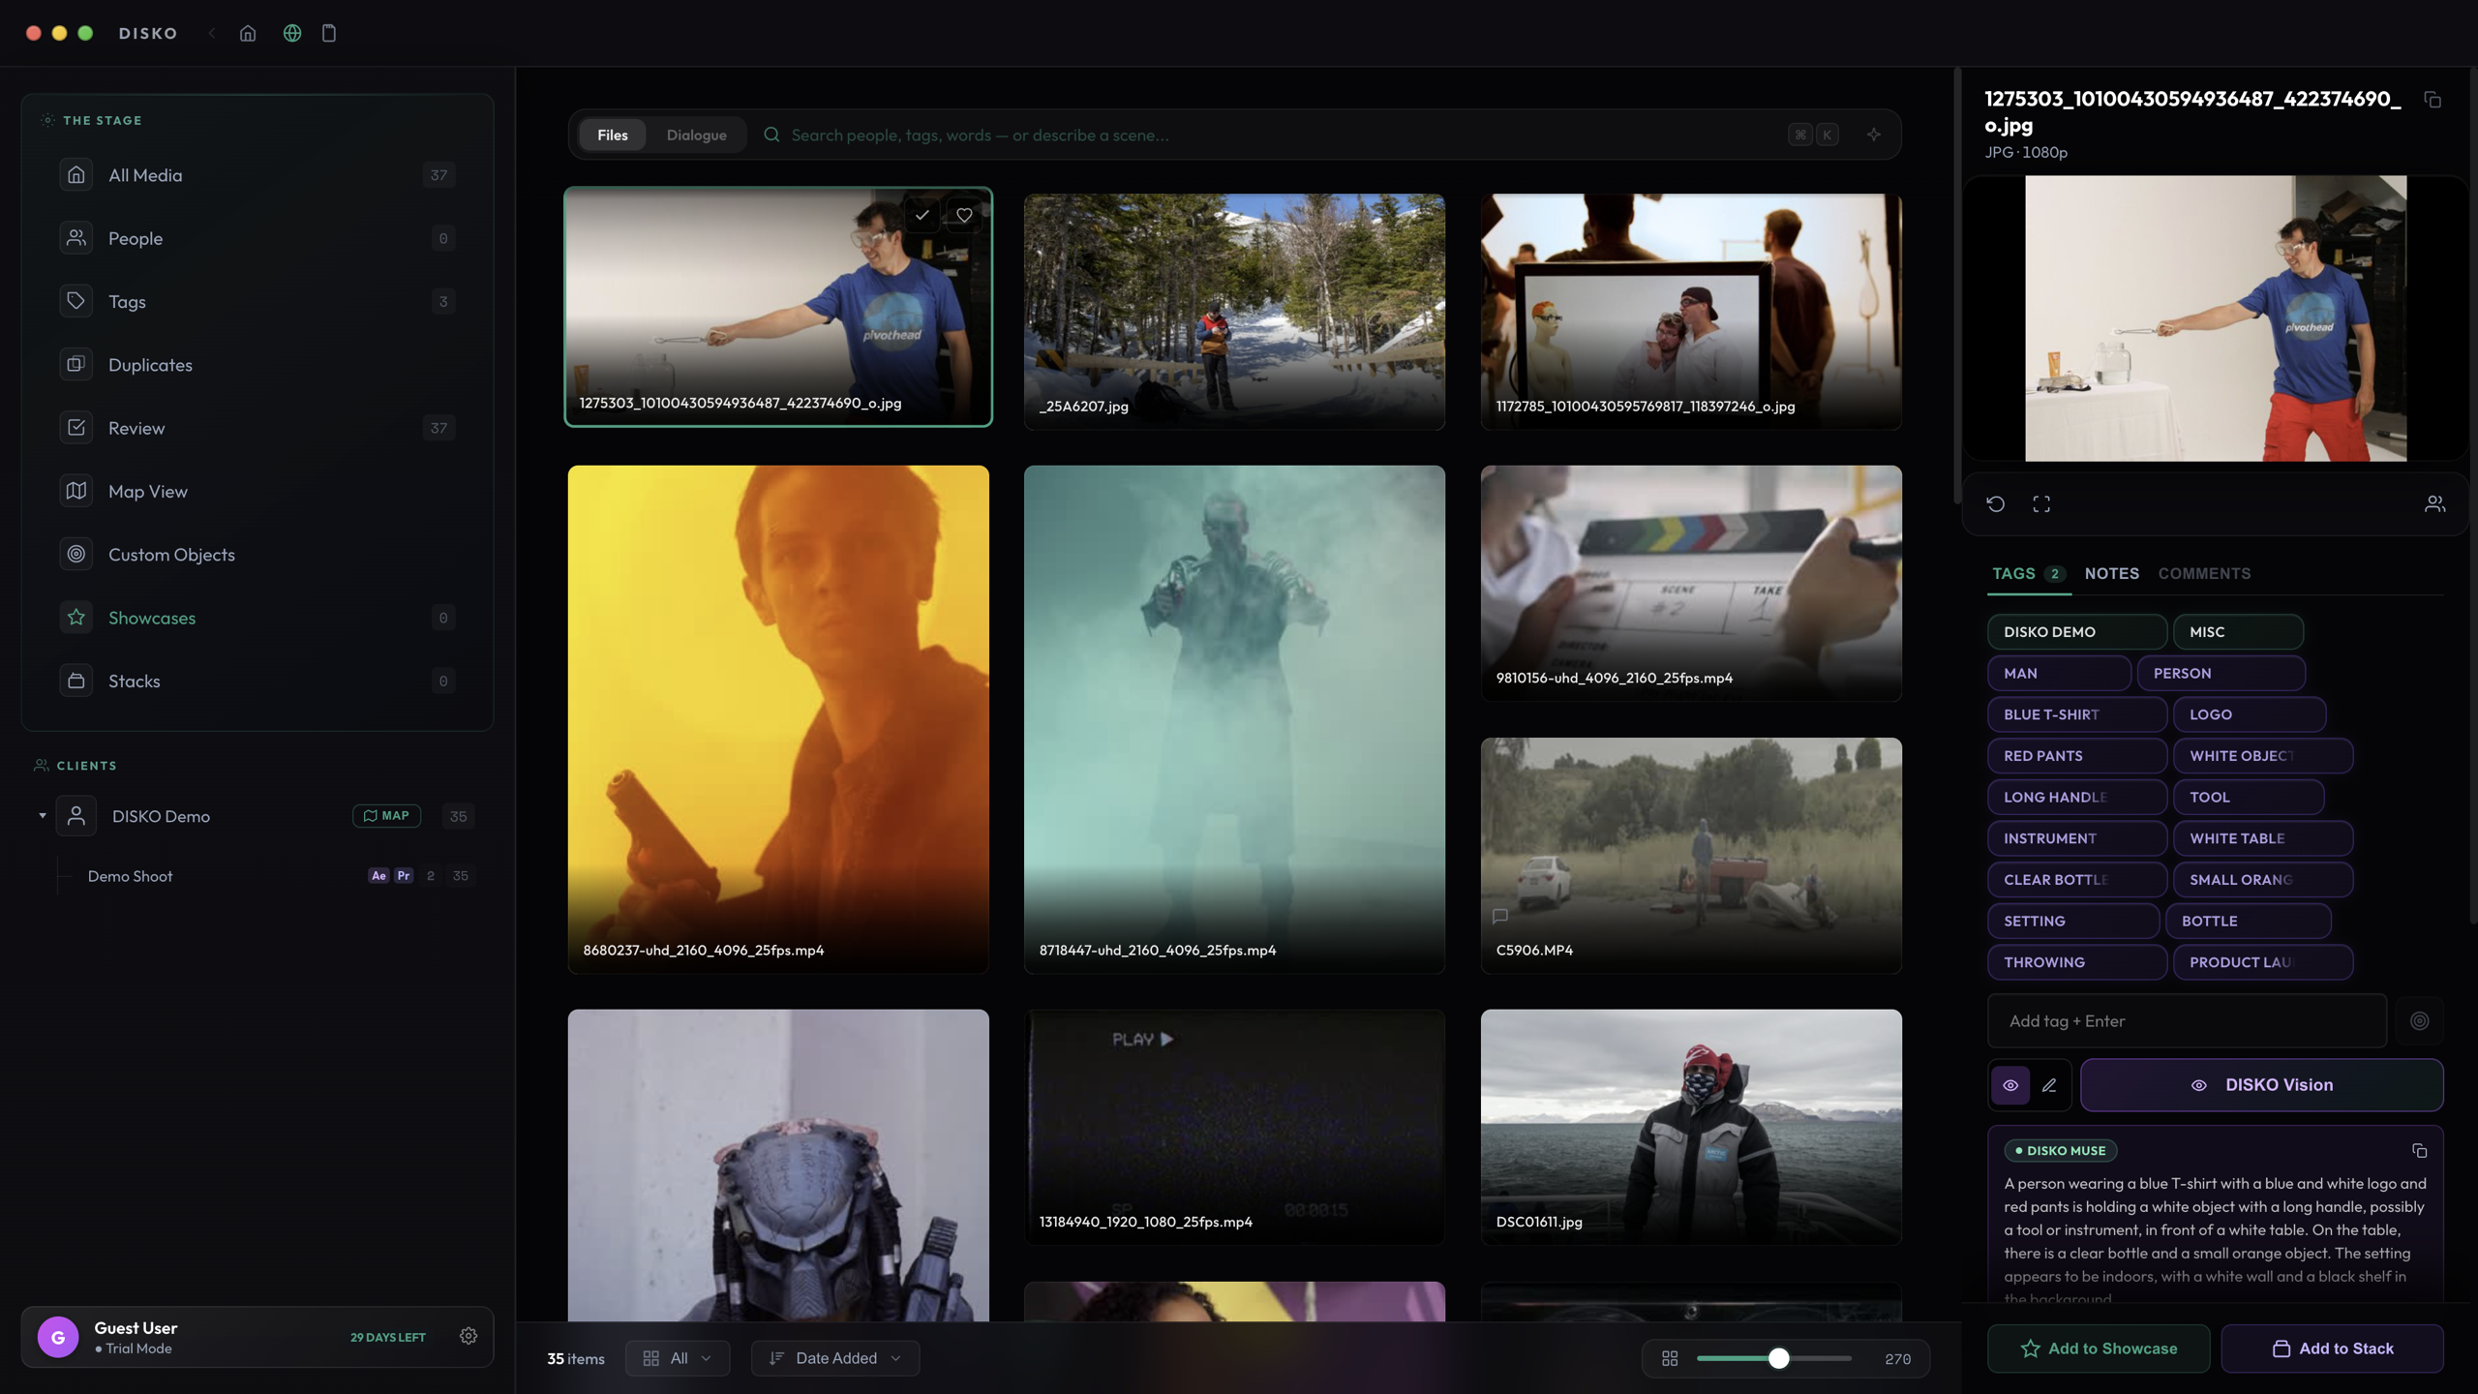Click the target icon beside Add tag
This screenshot has height=1394, width=2478.
(2419, 1021)
